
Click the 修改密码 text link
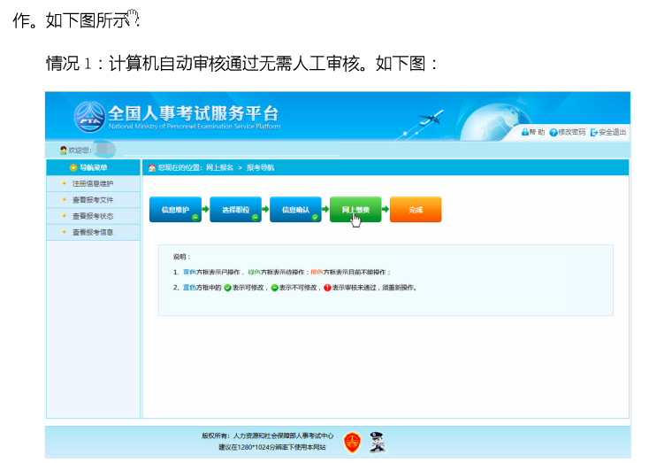pos(571,132)
